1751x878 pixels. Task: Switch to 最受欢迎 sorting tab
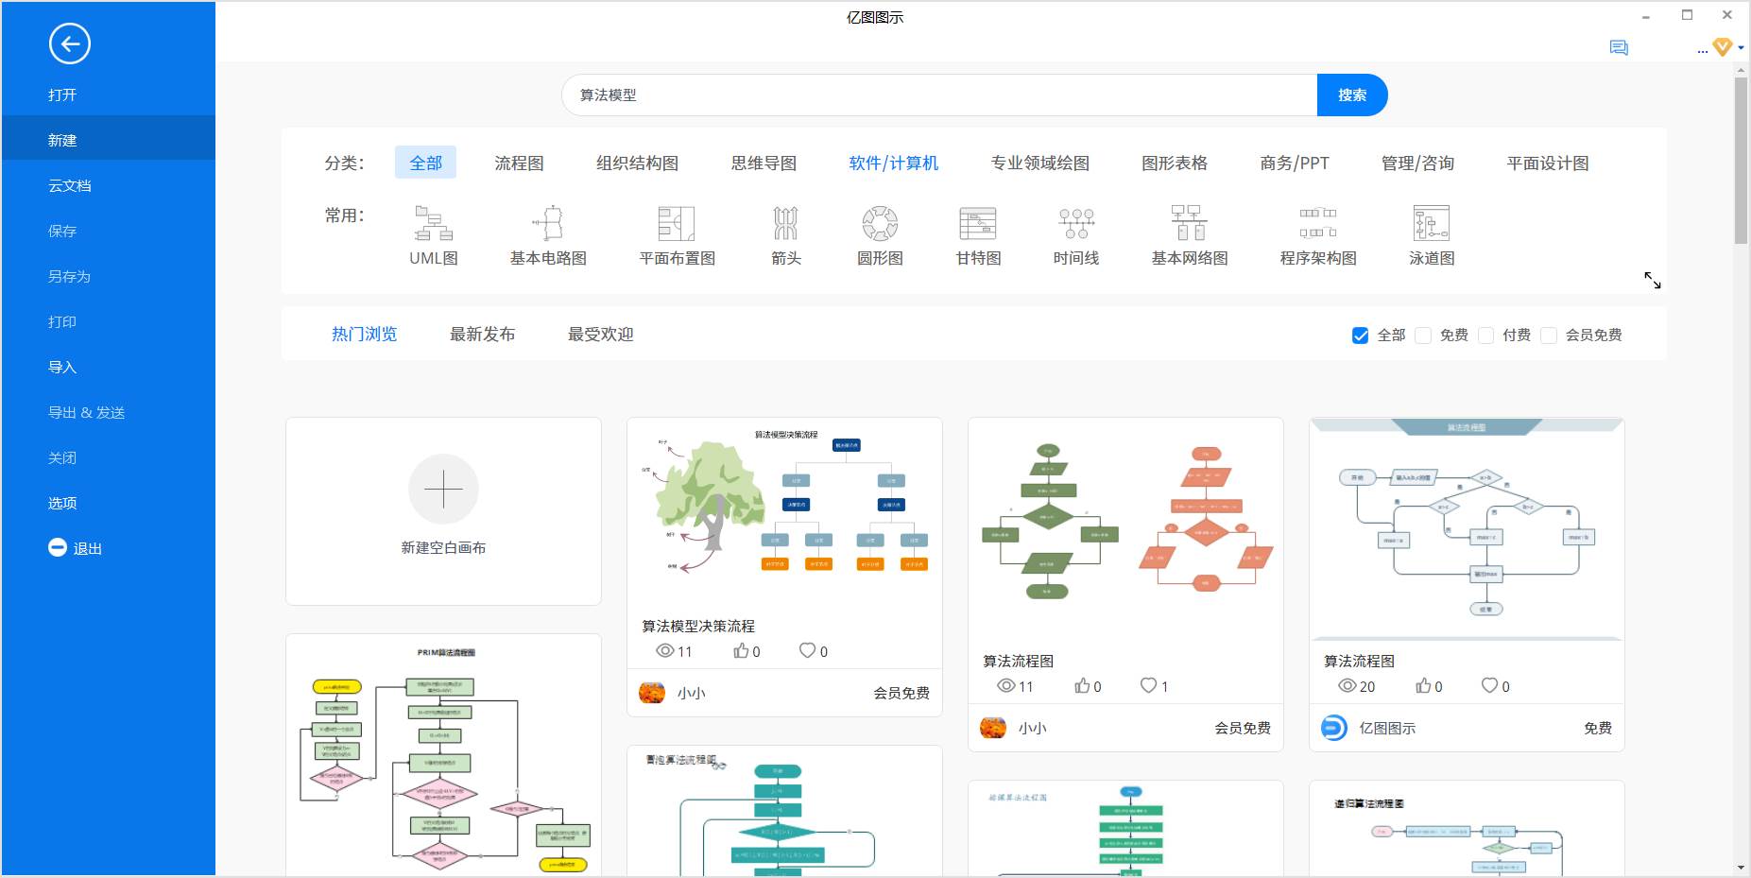[600, 334]
